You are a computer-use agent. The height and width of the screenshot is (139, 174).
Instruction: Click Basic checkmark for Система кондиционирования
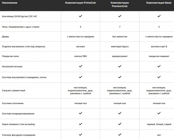159,113
